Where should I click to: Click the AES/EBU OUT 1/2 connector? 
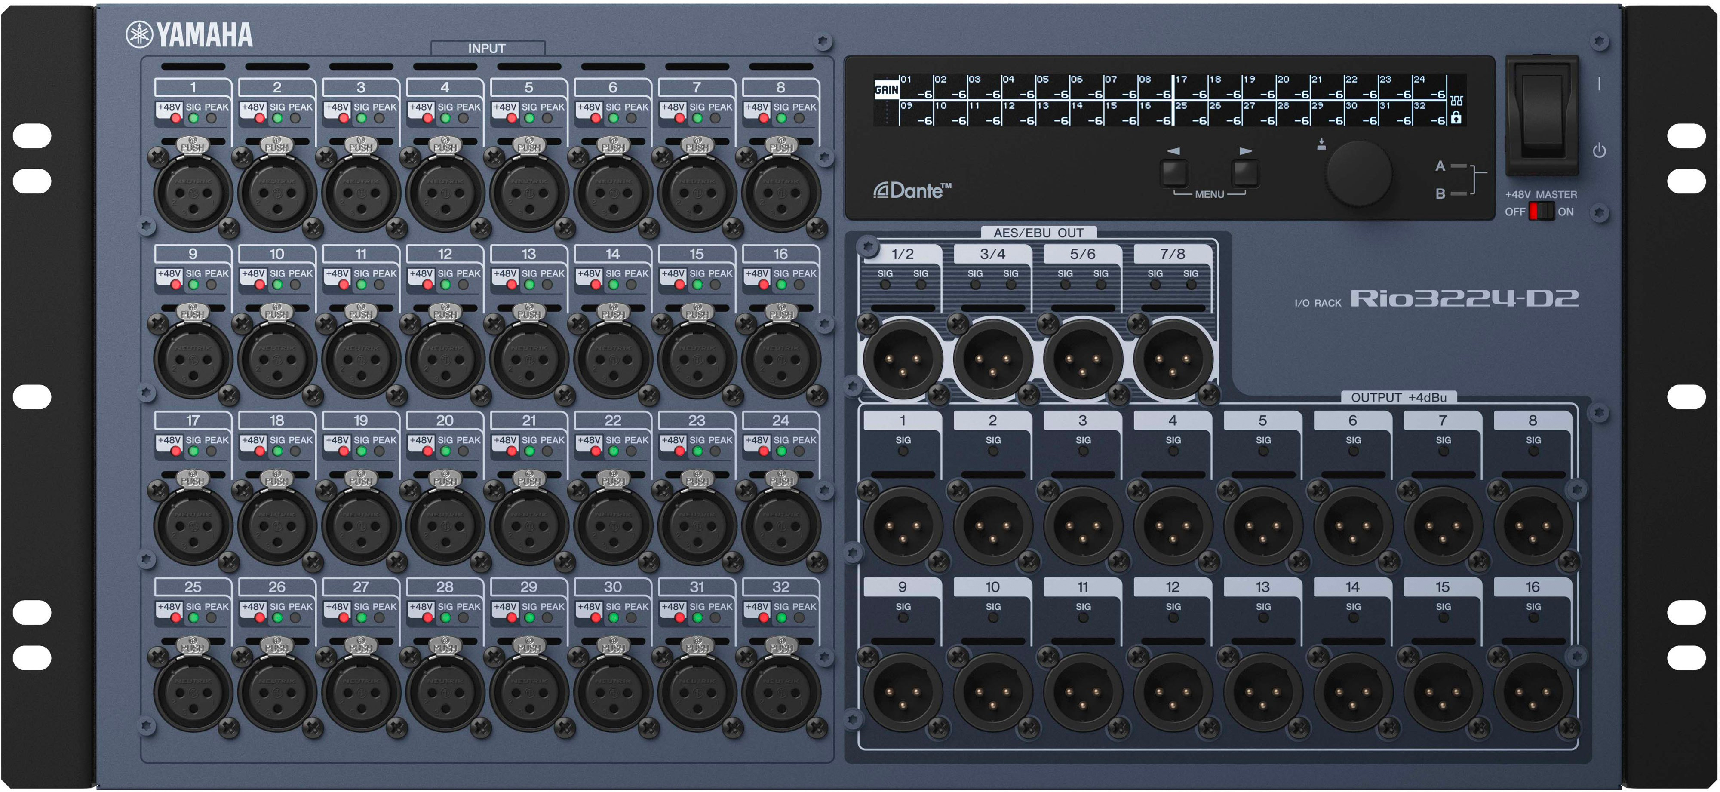902,359
